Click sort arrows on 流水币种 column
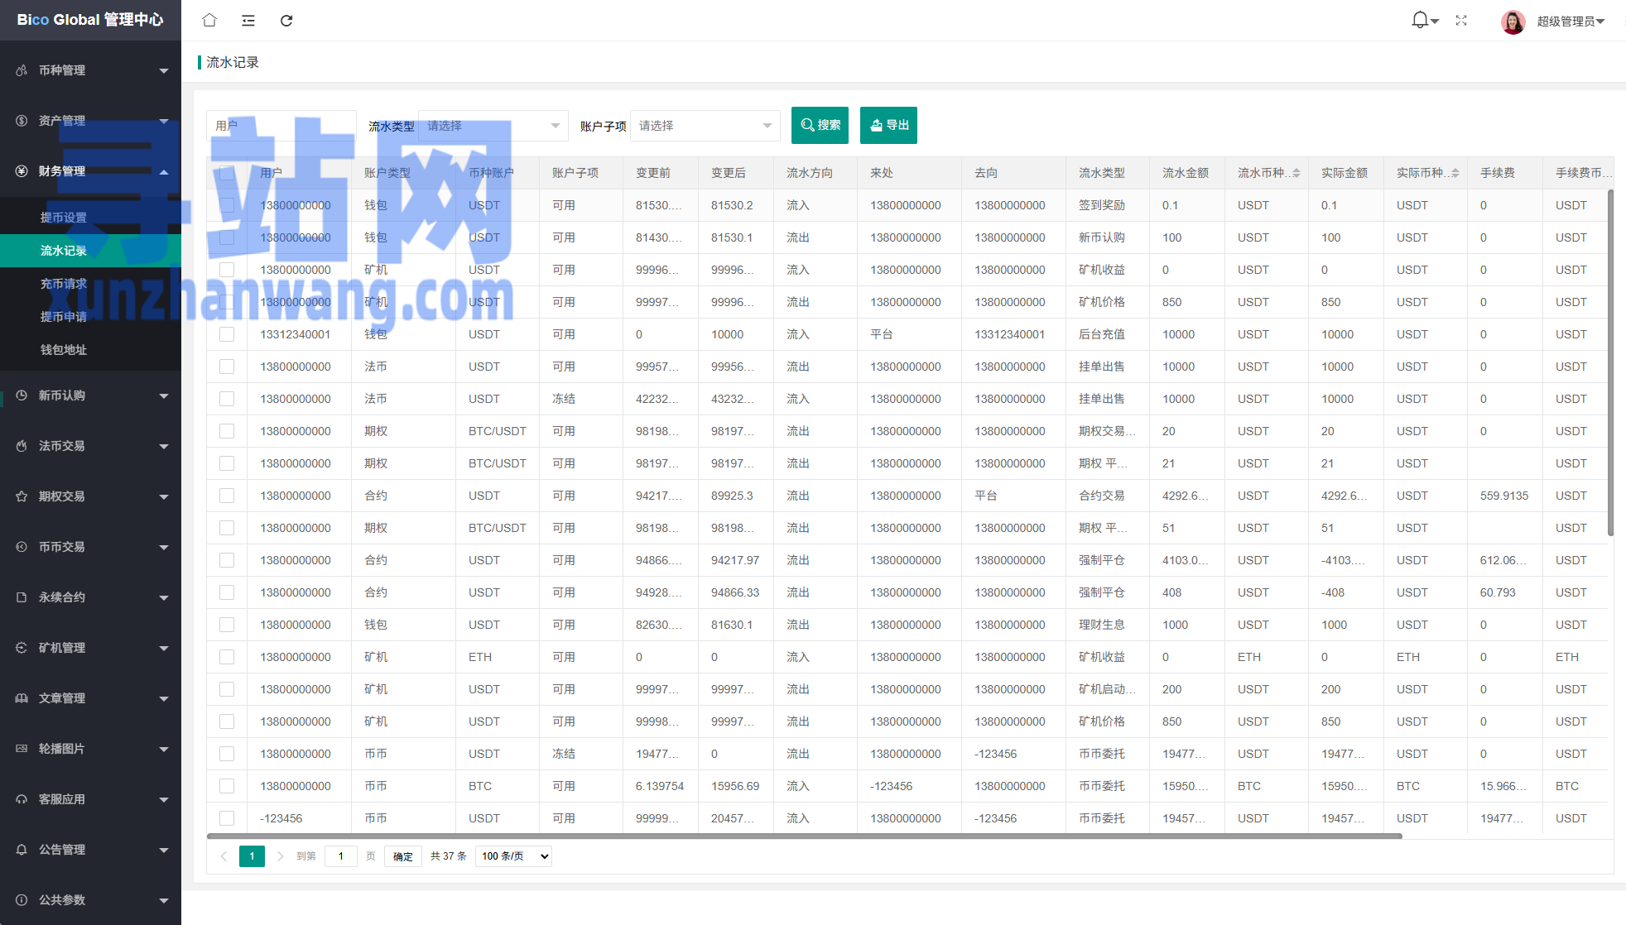1626x925 pixels. pyautogui.click(x=1296, y=173)
